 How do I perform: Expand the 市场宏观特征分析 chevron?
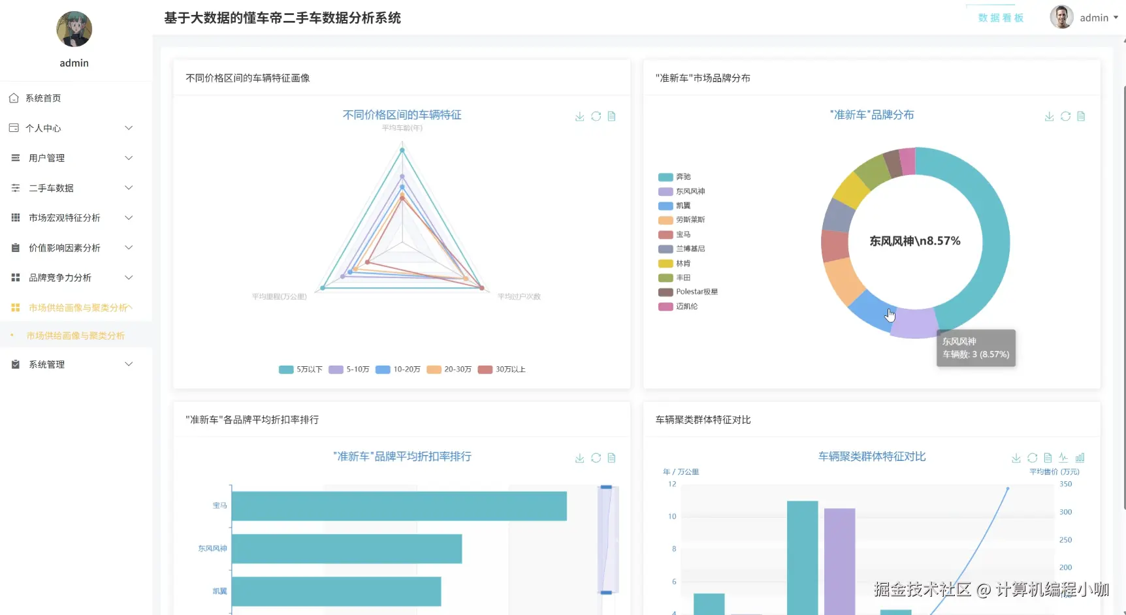pos(129,217)
